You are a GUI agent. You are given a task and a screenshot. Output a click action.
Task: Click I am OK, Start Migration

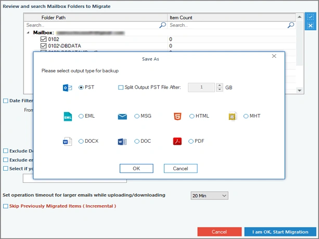[x=280, y=232]
